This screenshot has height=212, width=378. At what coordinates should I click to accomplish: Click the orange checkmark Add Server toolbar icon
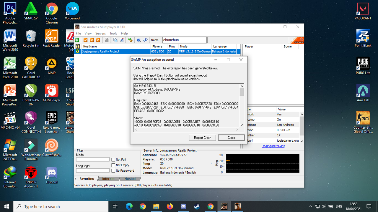86,40
